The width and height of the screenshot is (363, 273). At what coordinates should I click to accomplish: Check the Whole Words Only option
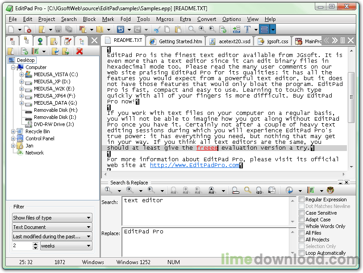tap(302, 226)
